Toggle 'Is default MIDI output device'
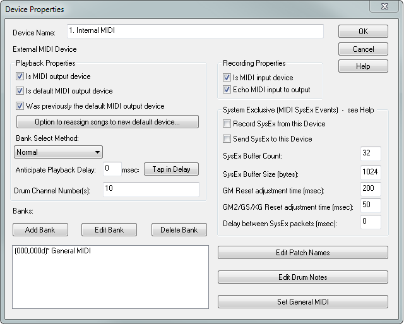404x326 pixels. point(20,91)
